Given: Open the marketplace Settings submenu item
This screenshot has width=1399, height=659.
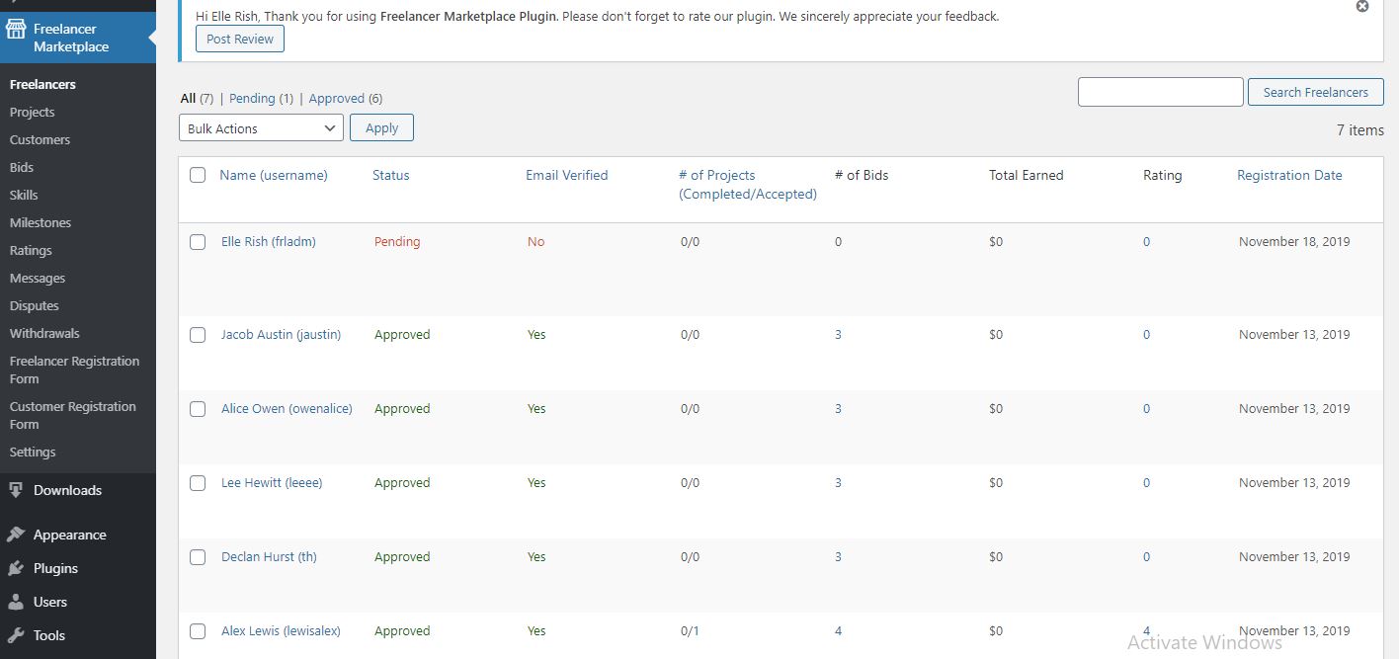Looking at the screenshot, I should [x=33, y=452].
